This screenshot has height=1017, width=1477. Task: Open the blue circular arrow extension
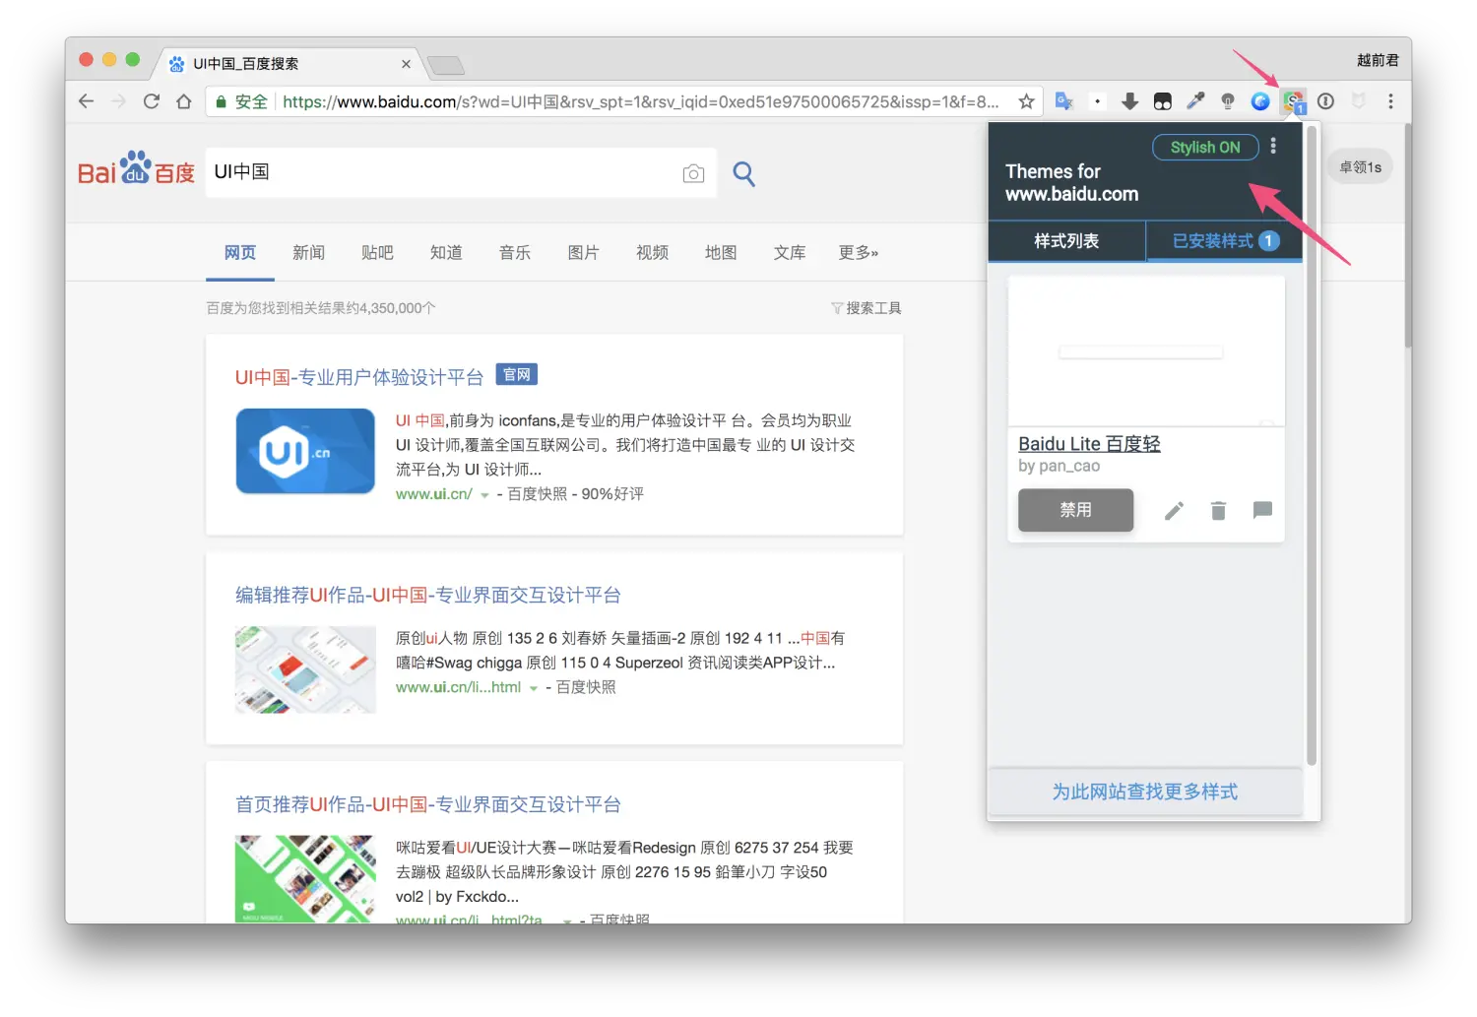(1259, 100)
